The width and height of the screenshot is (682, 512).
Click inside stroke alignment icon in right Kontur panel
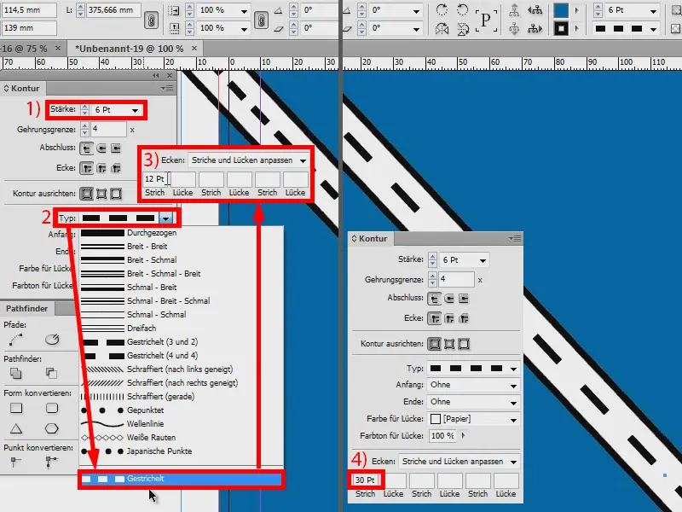click(449, 344)
